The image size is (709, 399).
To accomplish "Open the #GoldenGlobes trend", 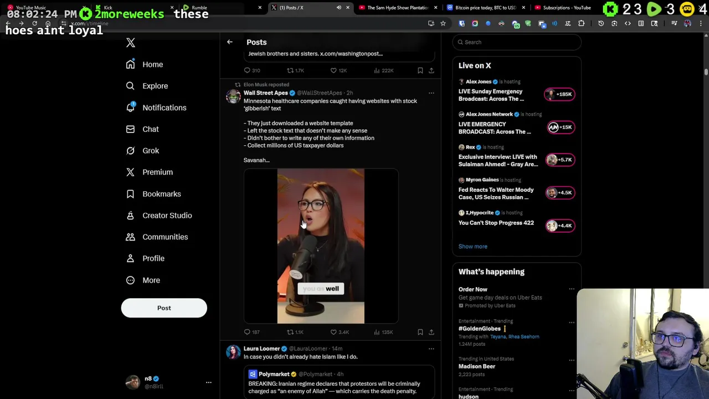I will pyautogui.click(x=480, y=329).
